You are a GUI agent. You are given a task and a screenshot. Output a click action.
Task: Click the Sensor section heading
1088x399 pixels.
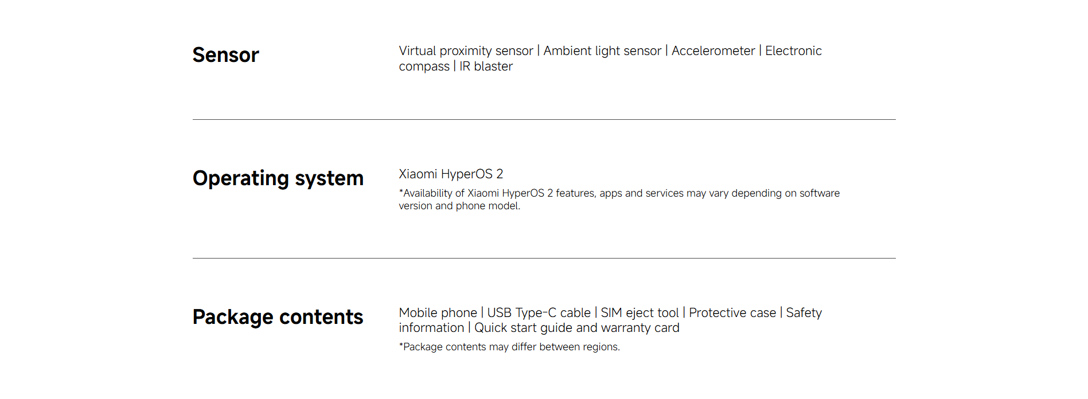pyautogui.click(x=225, y=55)
